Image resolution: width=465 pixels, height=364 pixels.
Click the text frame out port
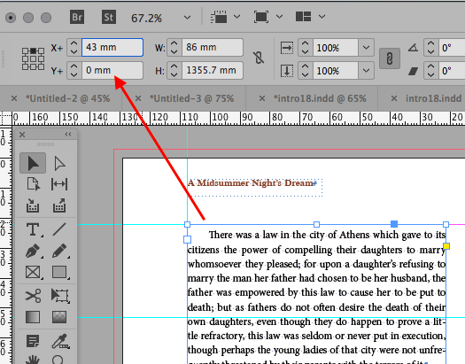(446, 246)
